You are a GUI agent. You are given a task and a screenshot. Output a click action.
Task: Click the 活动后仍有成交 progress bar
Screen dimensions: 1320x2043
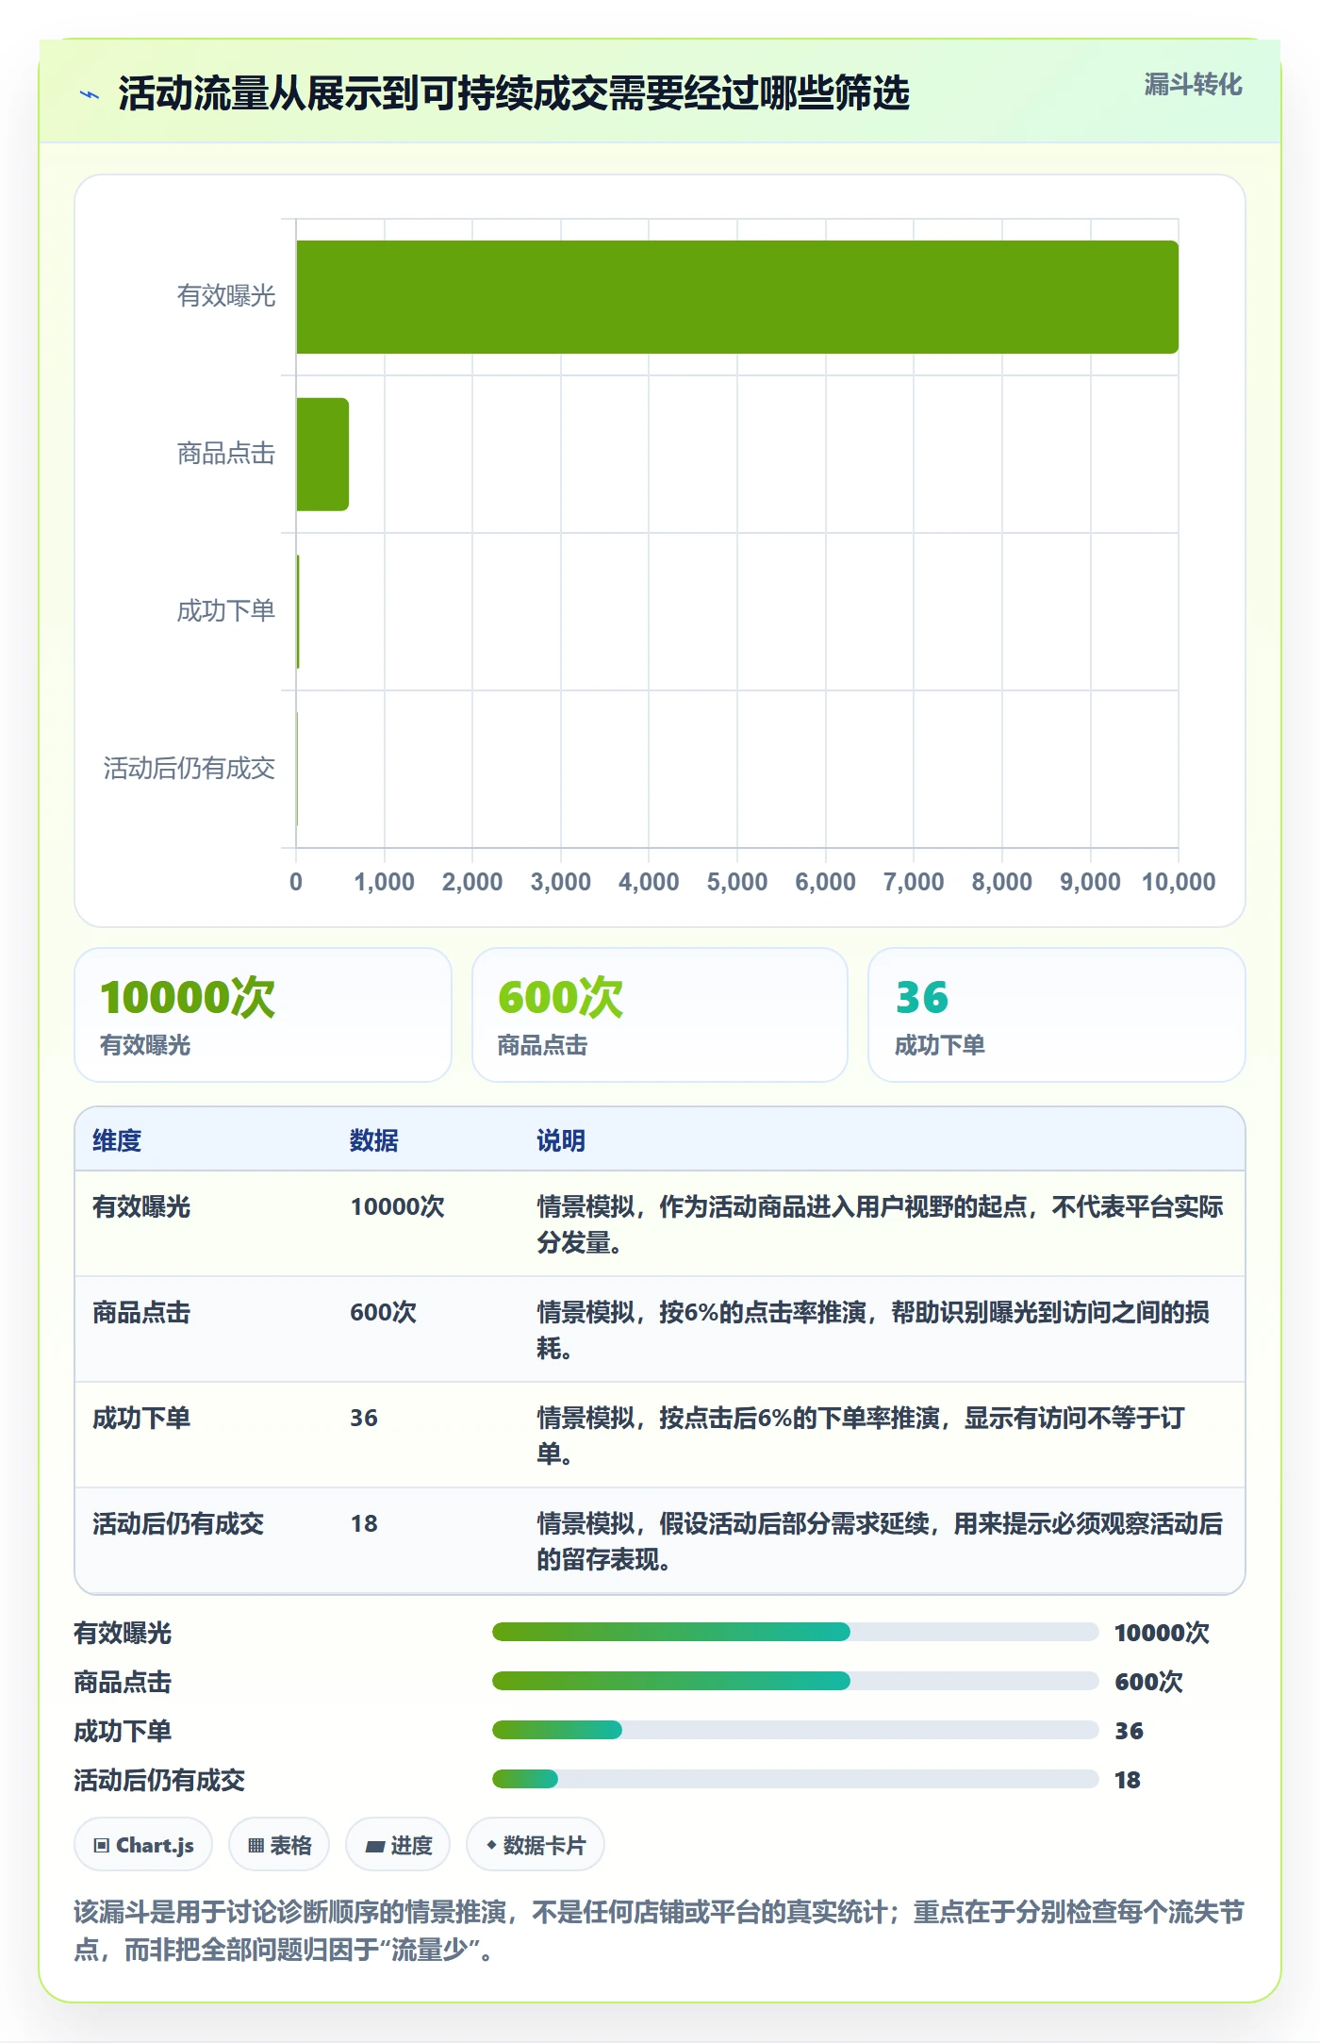click(x=795, y=1779)
